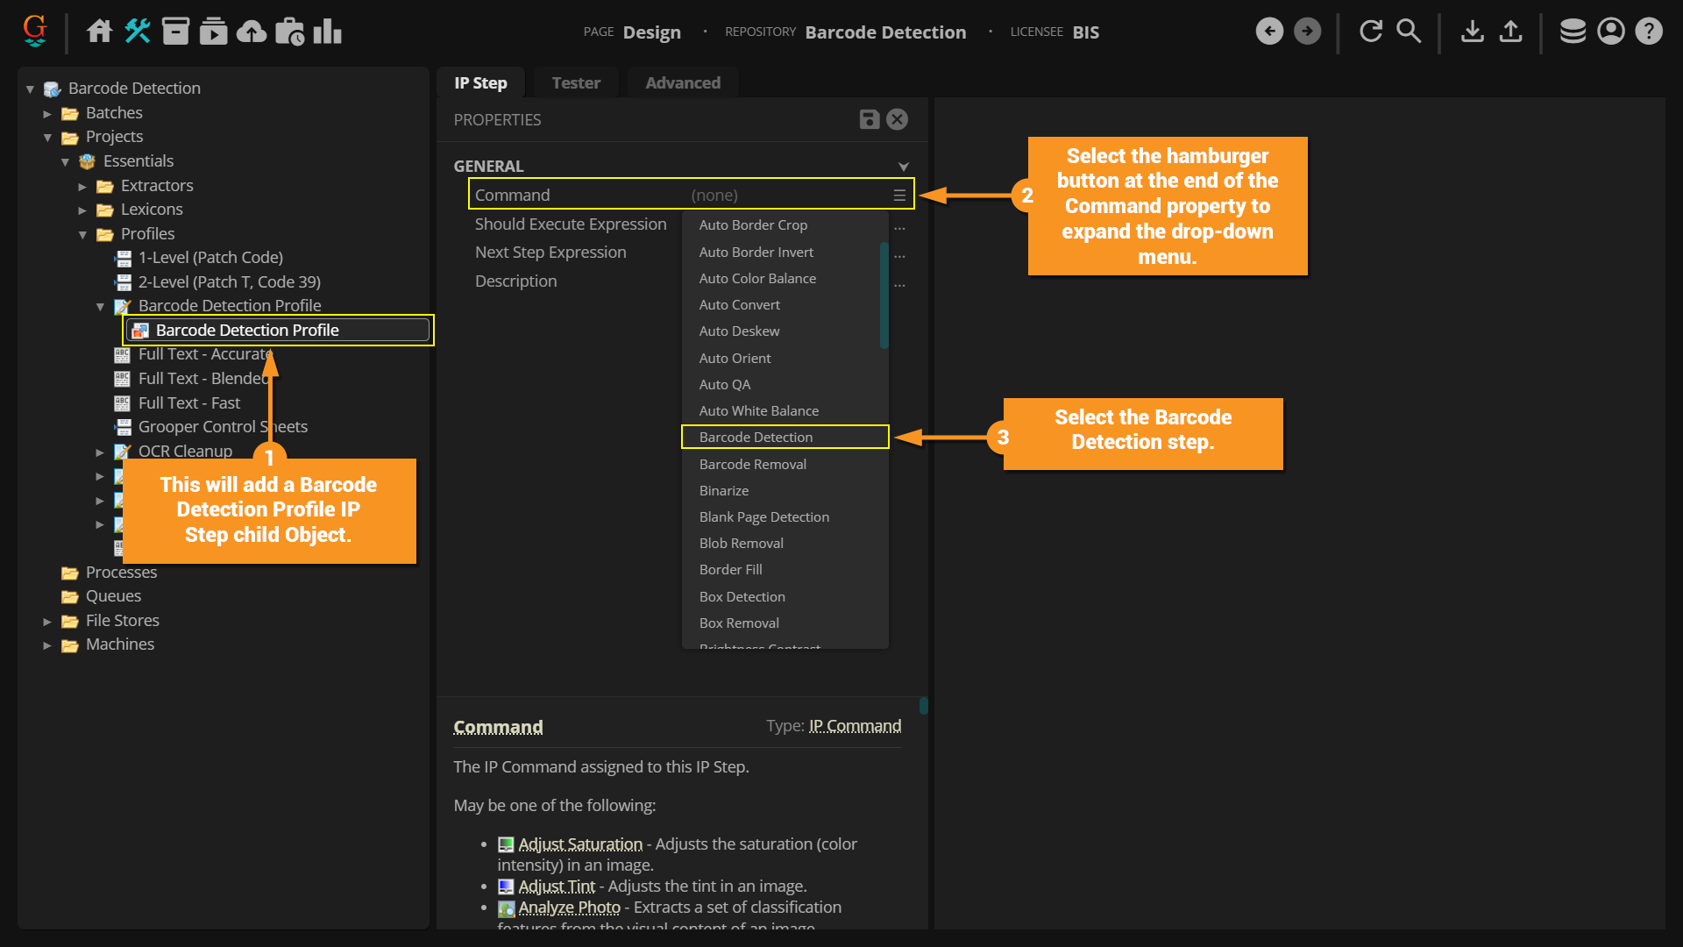The image size is (1683, 947).
Task: Switch to the Tester tab
Action: coord(576,82)
